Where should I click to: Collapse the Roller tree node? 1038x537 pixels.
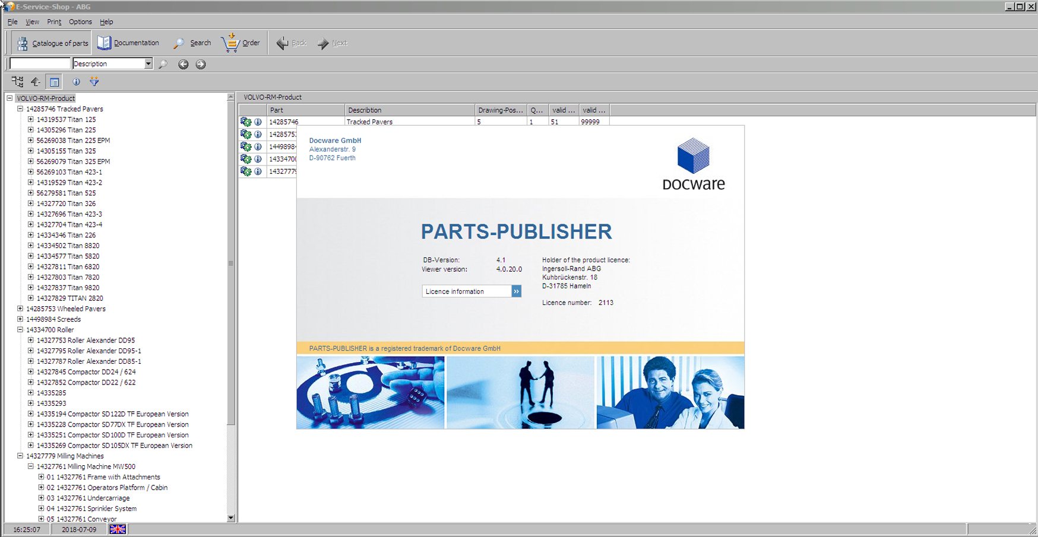(20, 330)
